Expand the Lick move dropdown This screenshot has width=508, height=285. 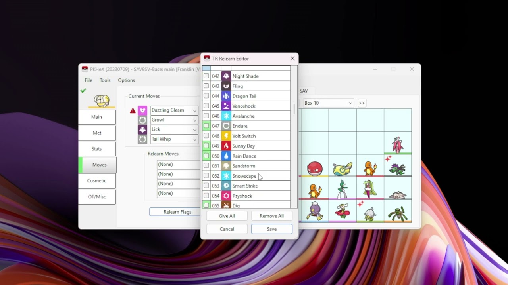click(x=194, y=129)
